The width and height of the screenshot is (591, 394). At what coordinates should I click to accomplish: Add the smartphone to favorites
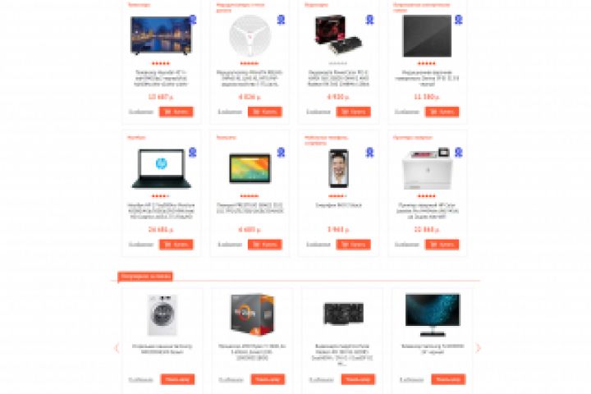coord(318,245)
